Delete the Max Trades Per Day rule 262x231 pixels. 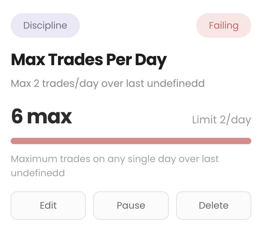click(x=214, y=206)
